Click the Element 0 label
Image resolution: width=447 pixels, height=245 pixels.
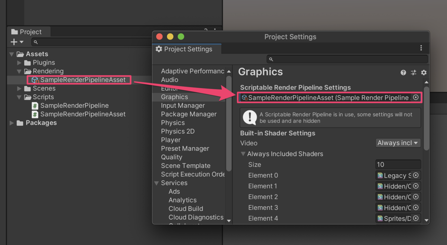click(x=263, y=175)
